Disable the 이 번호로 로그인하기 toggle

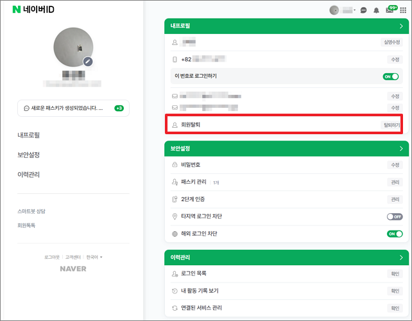(x=391, y=76)
